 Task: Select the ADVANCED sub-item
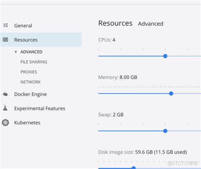pos(31,52)
